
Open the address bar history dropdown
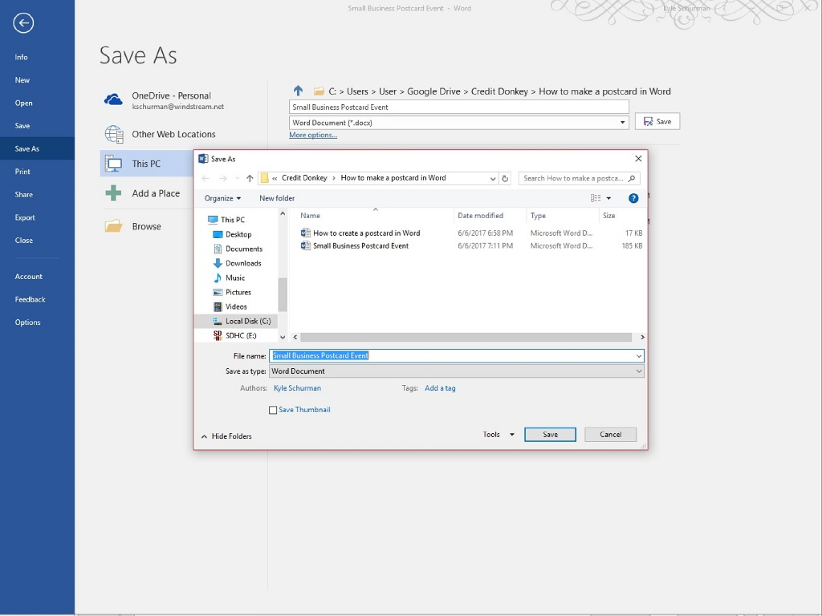pyautogui.click(x=493, y=178)
